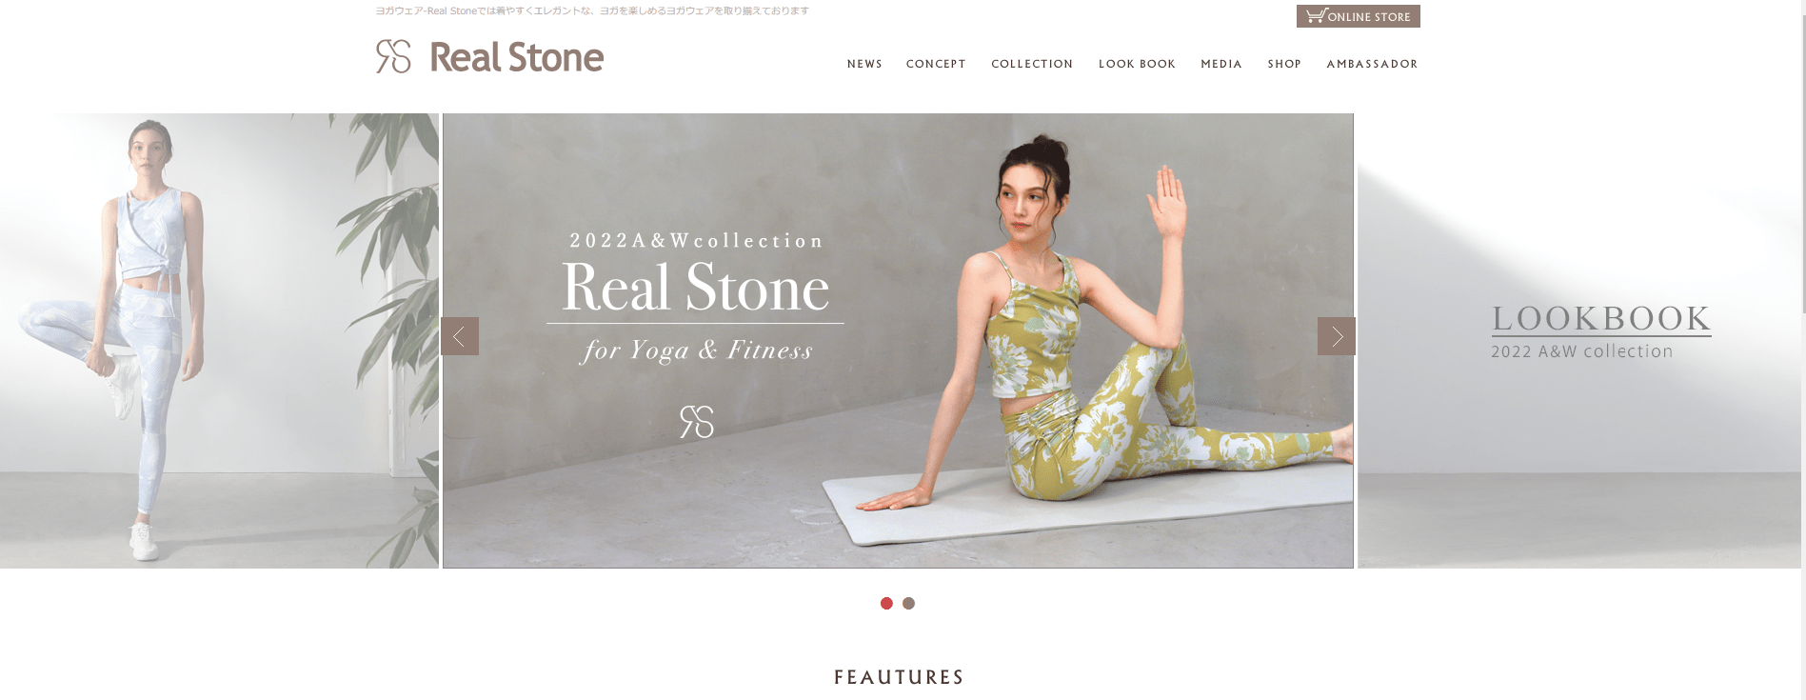
Task: Open the CONCEPT menu item
Action: pyautogui.click(x=936, y=64)
